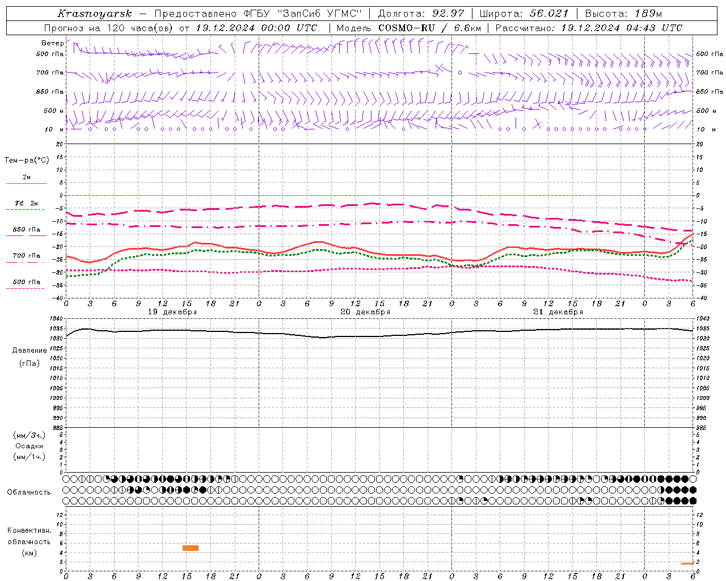Click the 'Модель COSMO-RU / 6.6км' label
The width and height of the screenshot is (726, 581).
click(x=408, y=28)
